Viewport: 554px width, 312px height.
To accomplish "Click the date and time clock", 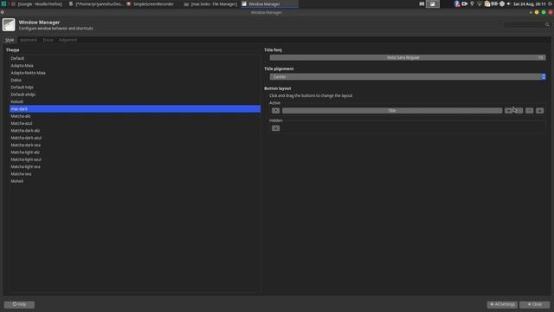I will tap(530, 3).
